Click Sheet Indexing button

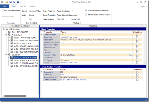point(49,19)
